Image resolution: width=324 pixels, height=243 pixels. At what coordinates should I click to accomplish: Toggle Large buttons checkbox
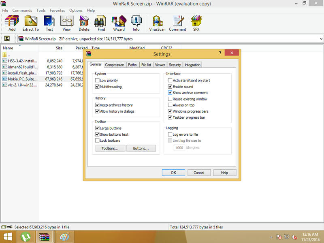tap(97, 128)
